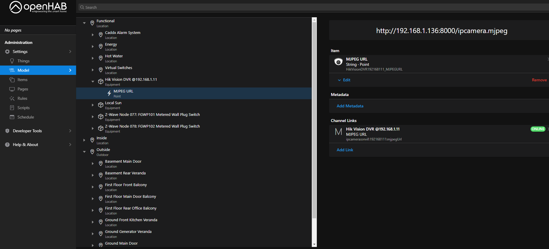Viewport: 549px width, 249px height.
Task: Click the shield icon for Developer Tools
Action: click(7, 131)
